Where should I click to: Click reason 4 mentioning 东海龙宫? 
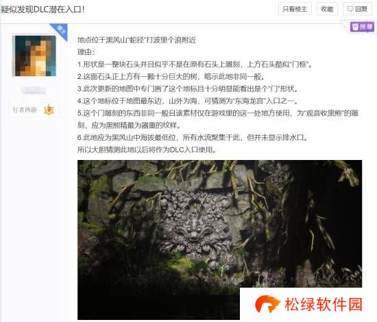pos(188,101)
